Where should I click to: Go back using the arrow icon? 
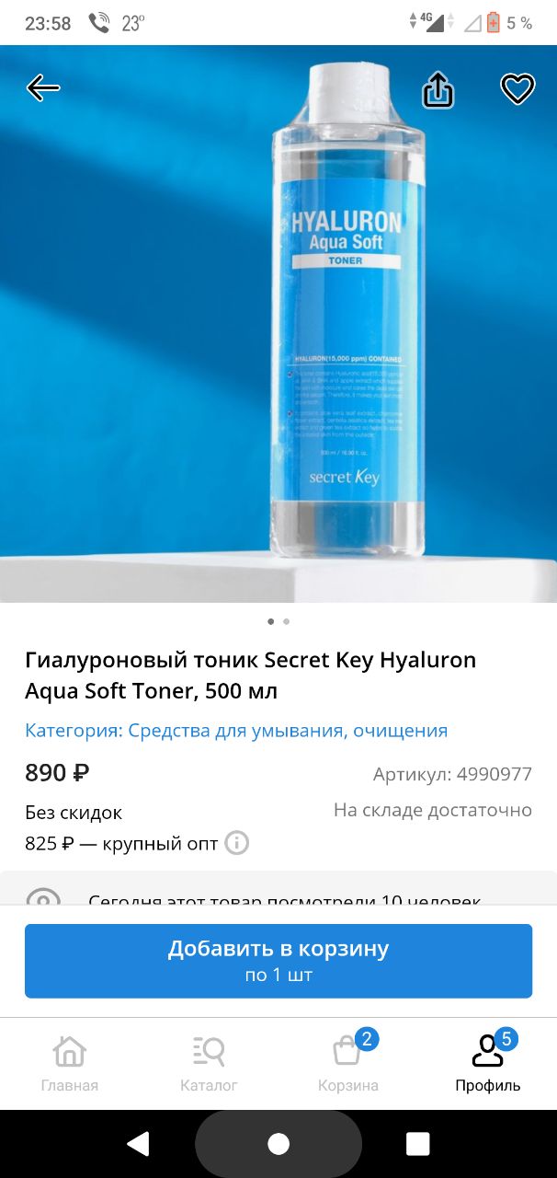click(x=43, y=88)
